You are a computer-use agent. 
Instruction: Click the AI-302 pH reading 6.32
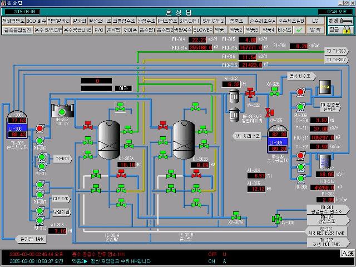click(x=231, y=85)
